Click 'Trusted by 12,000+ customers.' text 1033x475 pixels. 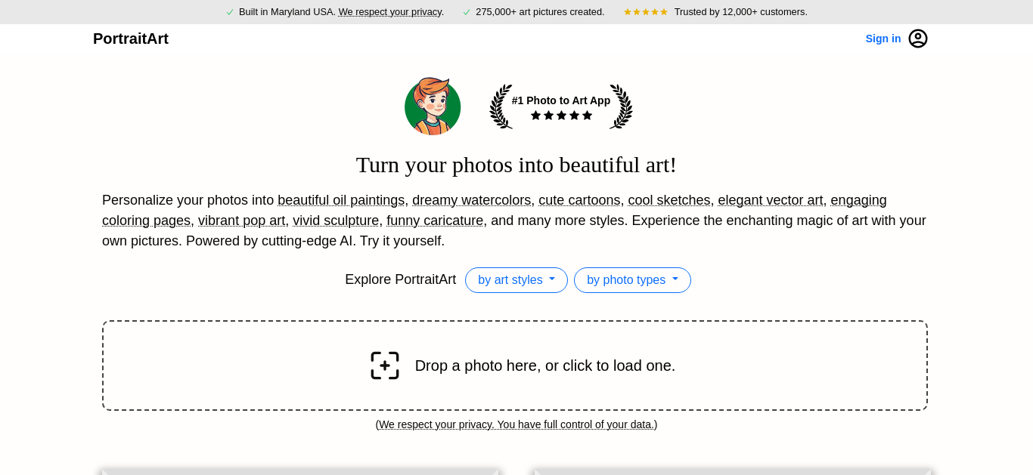pyautogui.click(x=741, y=12)
